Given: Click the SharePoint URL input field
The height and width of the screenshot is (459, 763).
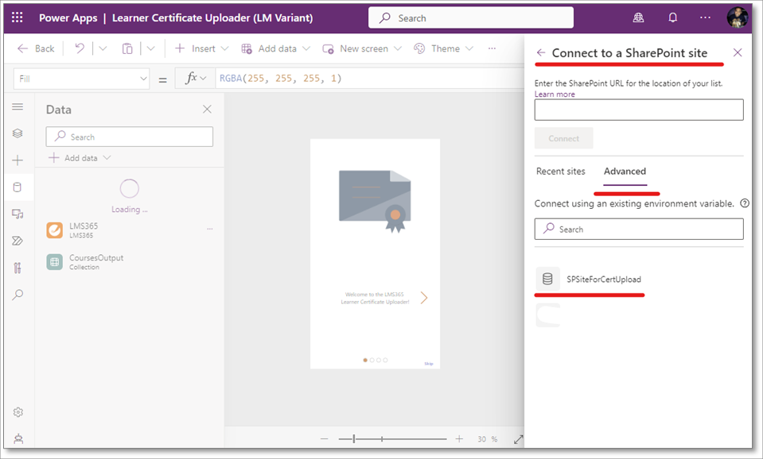Looking at the screenshot, I should [638, 110].
